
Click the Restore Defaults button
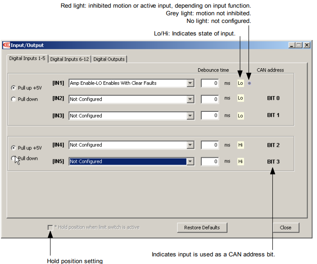coord(202,228)
